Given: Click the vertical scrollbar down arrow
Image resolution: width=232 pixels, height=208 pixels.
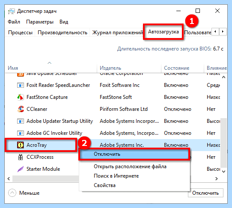Looking at the screenshot, I should click(223, 172).
